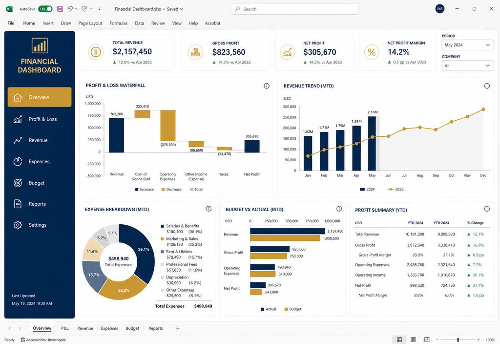Image resolution: width=500 pixels, height=344 pixels.
Task: Switch to the Budget sheet tab
Action: (x=132, y=328)
